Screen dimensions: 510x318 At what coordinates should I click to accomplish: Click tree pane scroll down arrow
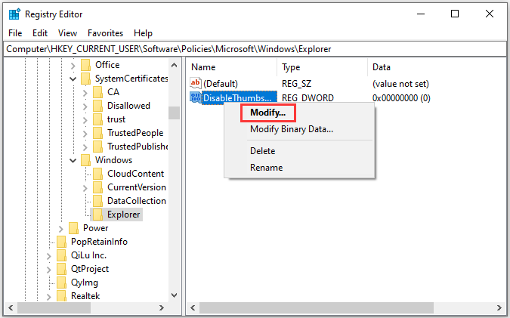pyautogui.click(x=174, y=295)
